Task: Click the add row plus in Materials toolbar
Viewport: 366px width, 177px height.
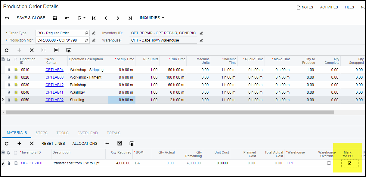Action: pos(19,144)
